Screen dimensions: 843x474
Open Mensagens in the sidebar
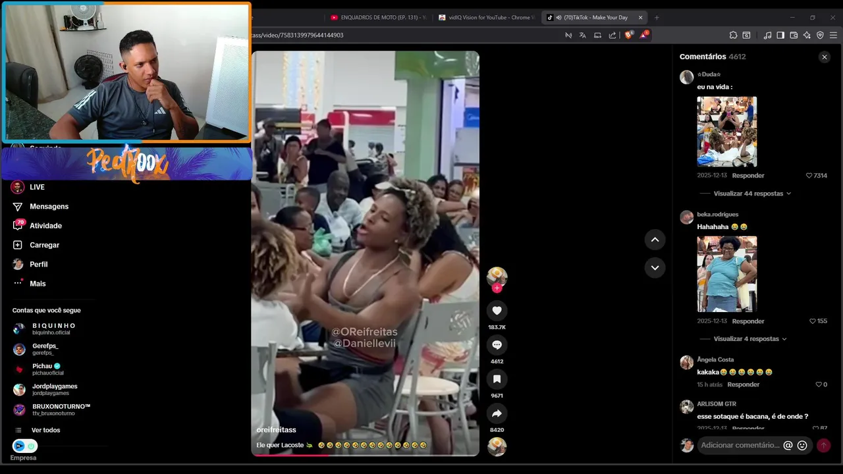point(41,206)
